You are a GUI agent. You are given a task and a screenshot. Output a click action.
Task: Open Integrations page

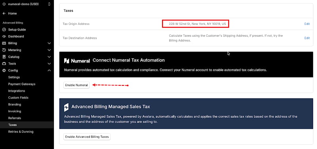(17, 91)
